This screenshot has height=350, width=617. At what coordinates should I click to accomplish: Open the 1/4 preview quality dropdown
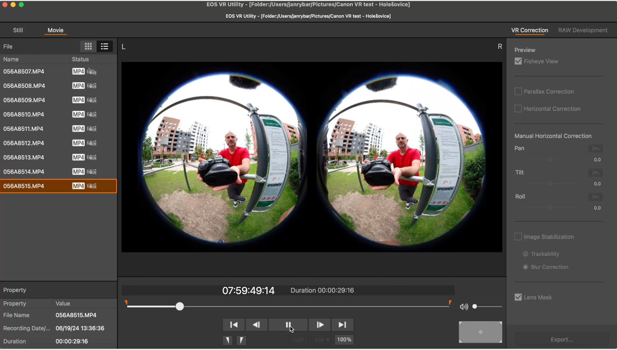coord(322,340)
